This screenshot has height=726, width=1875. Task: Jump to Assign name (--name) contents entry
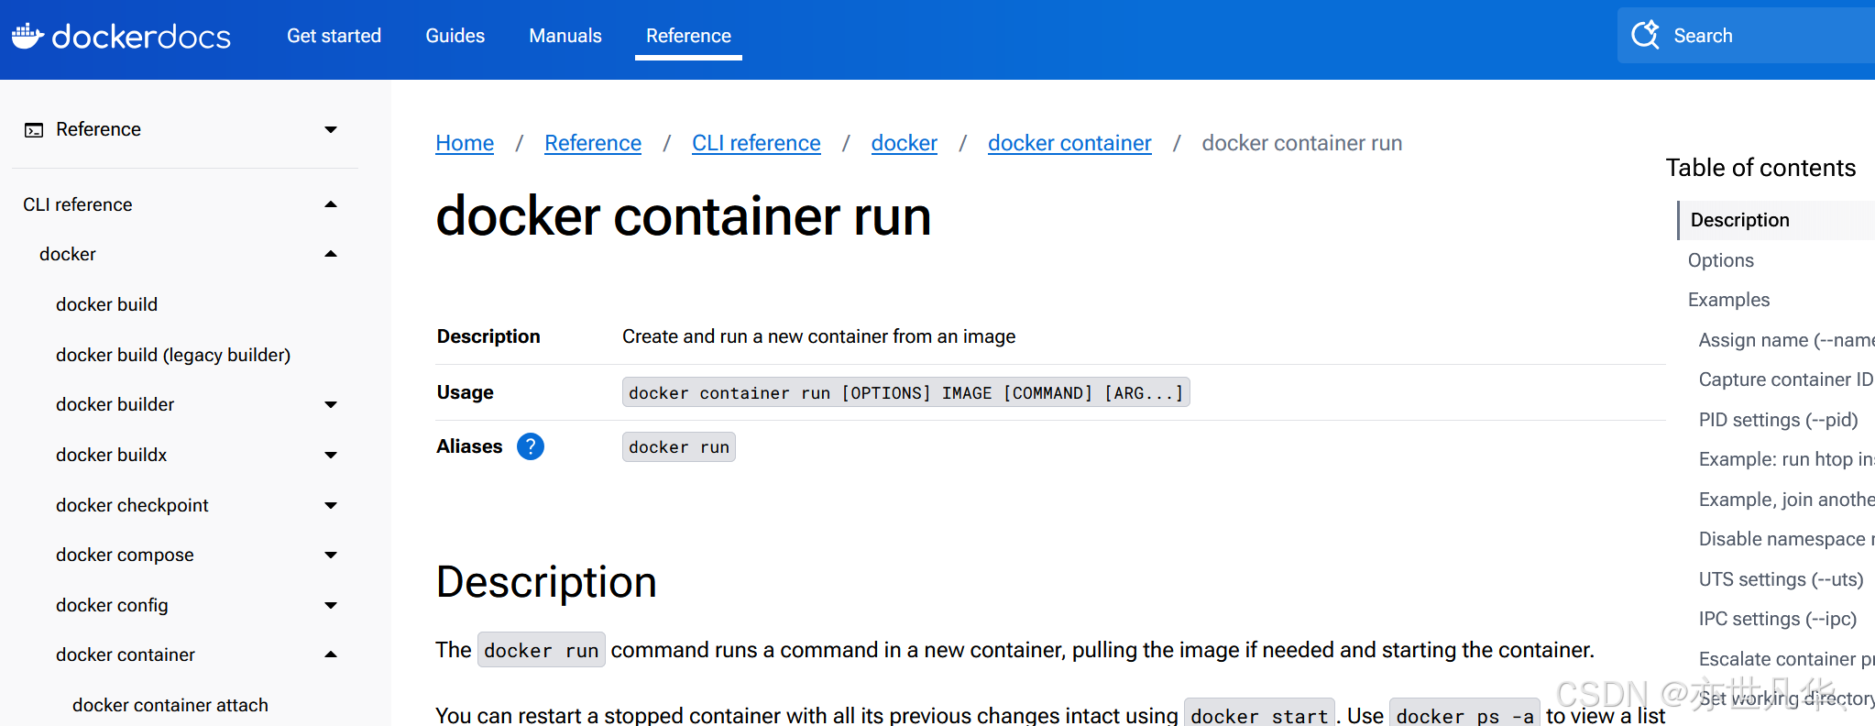1786,340
